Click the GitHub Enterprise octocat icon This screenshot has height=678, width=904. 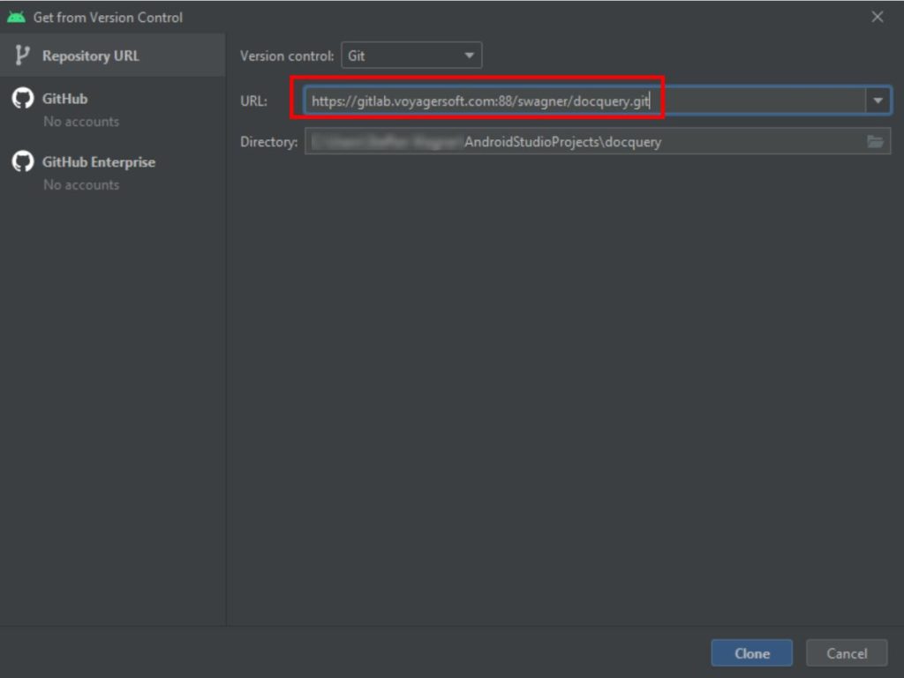click(x=22, y=162)
